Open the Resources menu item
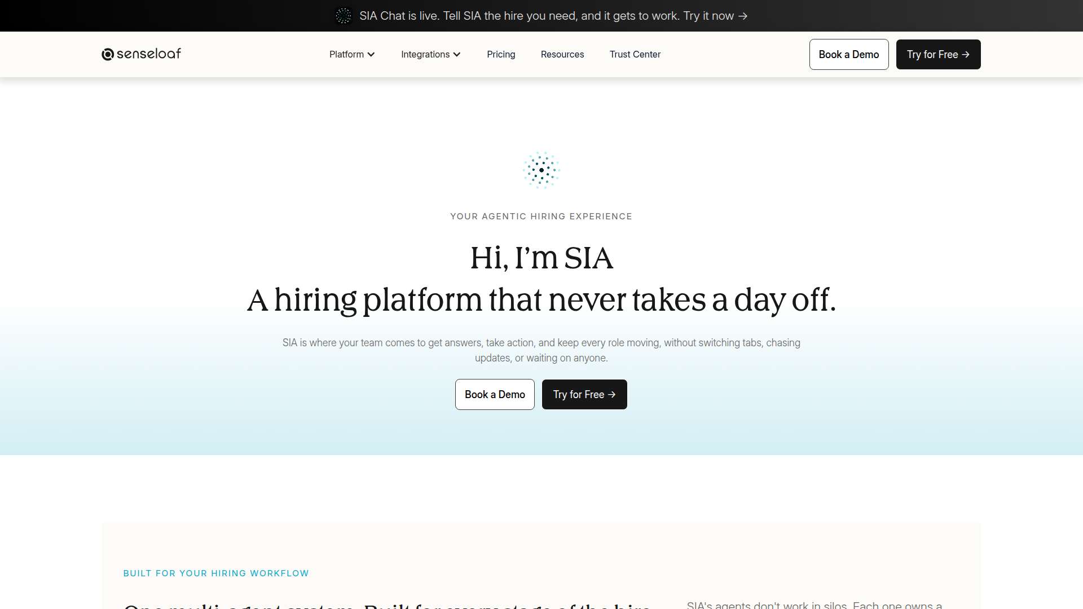Viewport: 1083px width, 609px height. click(562, 54)
